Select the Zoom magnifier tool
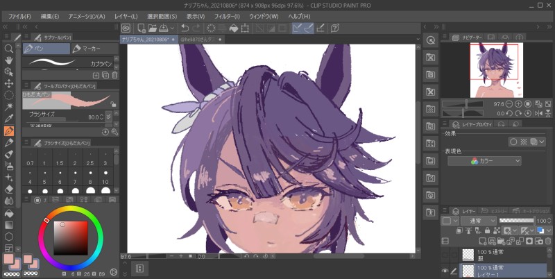Viewport: 555px width, 279px height. [9, 49]
